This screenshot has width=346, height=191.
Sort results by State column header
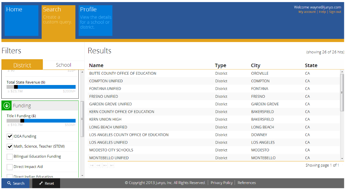coord(311,65)
